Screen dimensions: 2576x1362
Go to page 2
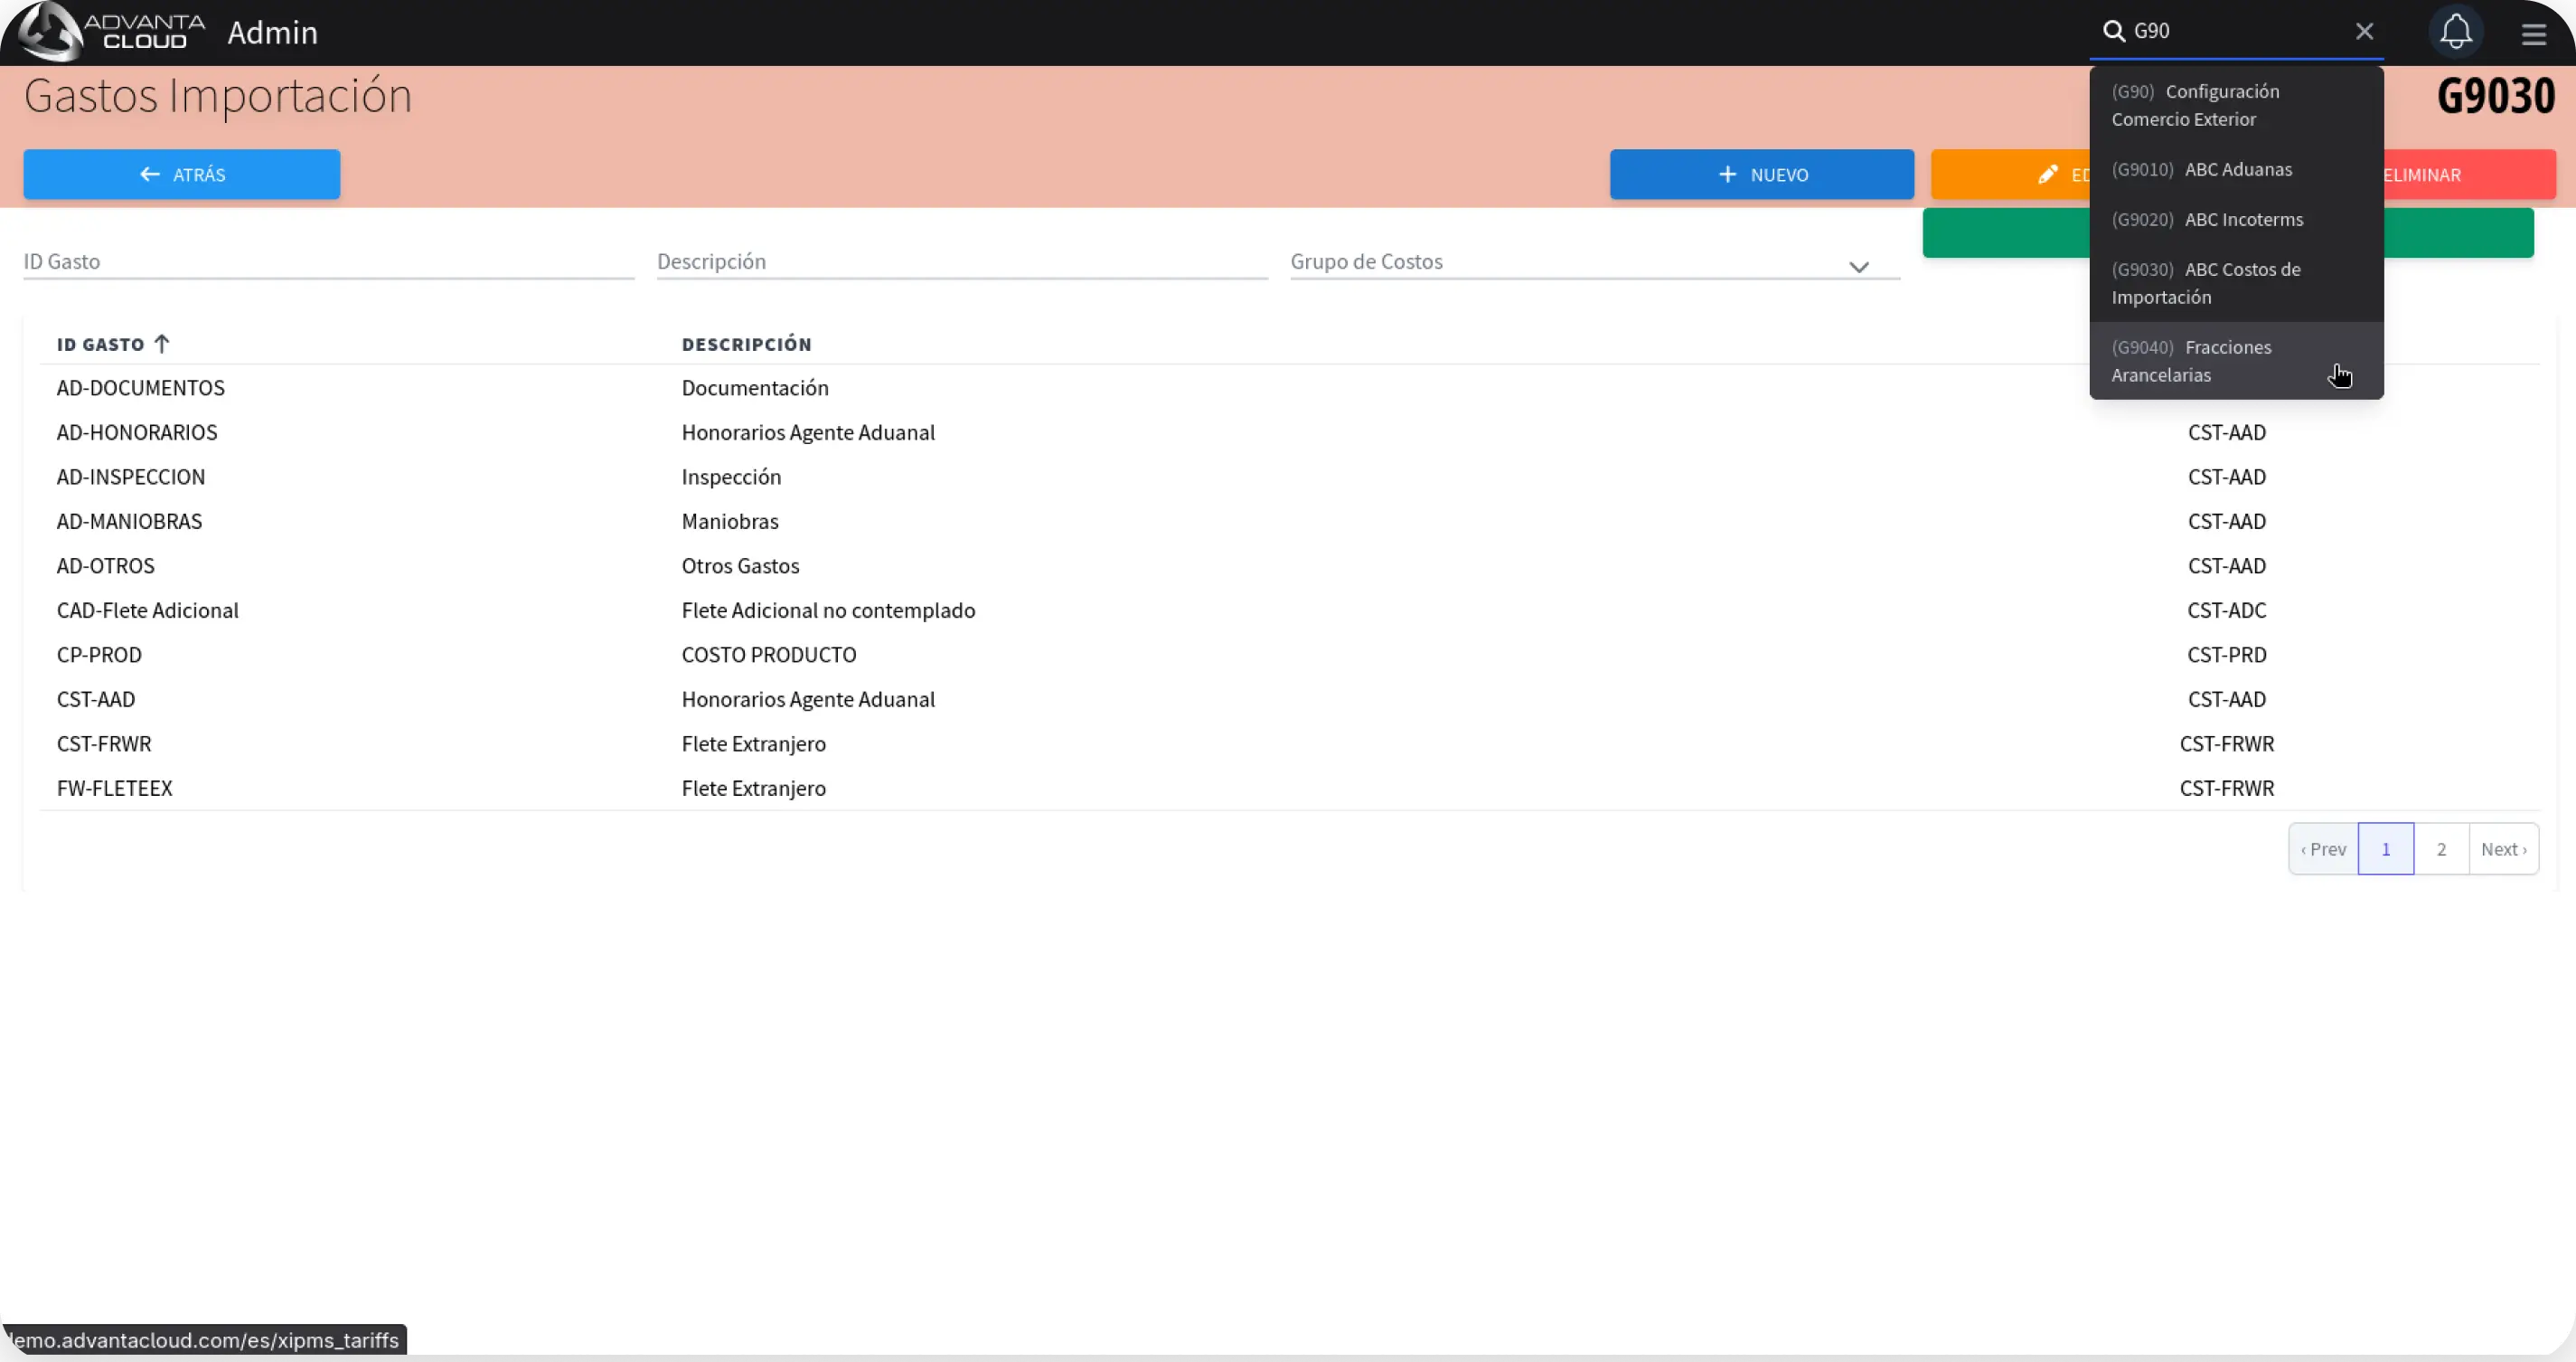pyautogui.click(x=2441, y=848)
